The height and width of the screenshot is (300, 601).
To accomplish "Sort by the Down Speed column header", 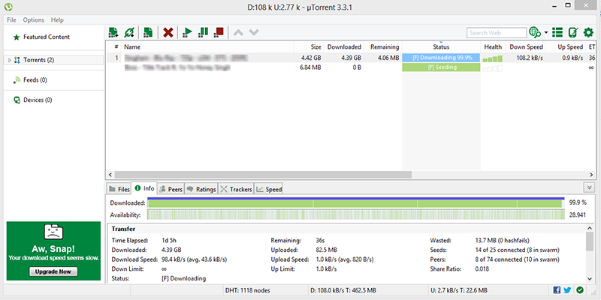I will tap(526, 46).
